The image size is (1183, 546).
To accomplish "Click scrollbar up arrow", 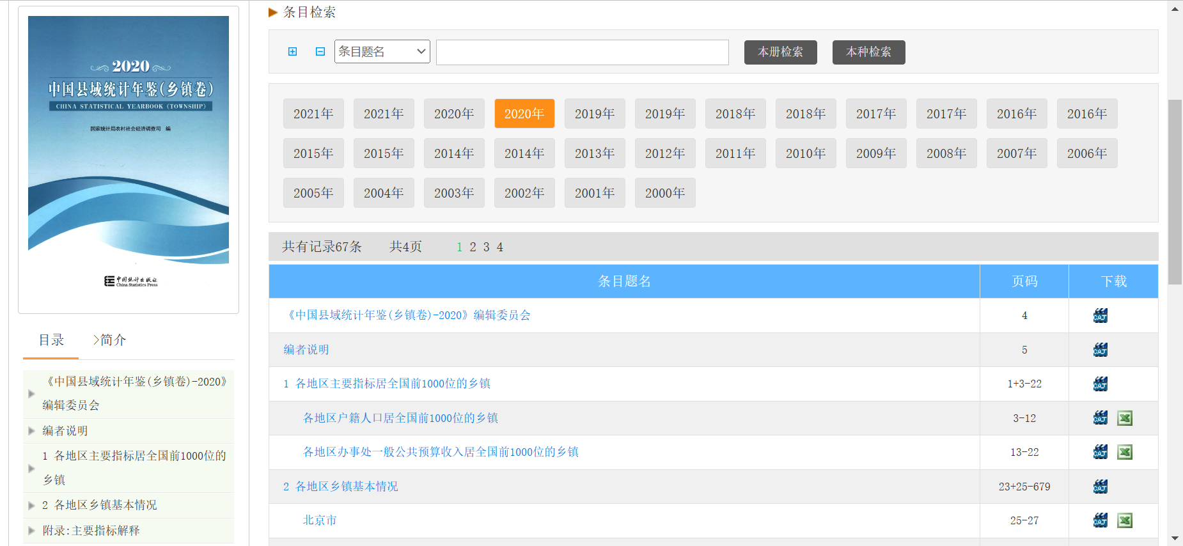I will pyautogui.click(x=1175, y=9).
